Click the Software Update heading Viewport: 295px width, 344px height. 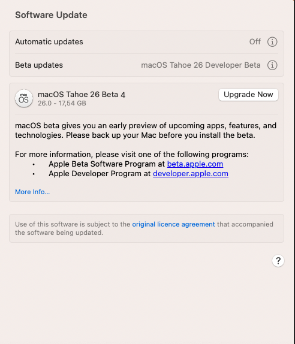pos(51,15)
